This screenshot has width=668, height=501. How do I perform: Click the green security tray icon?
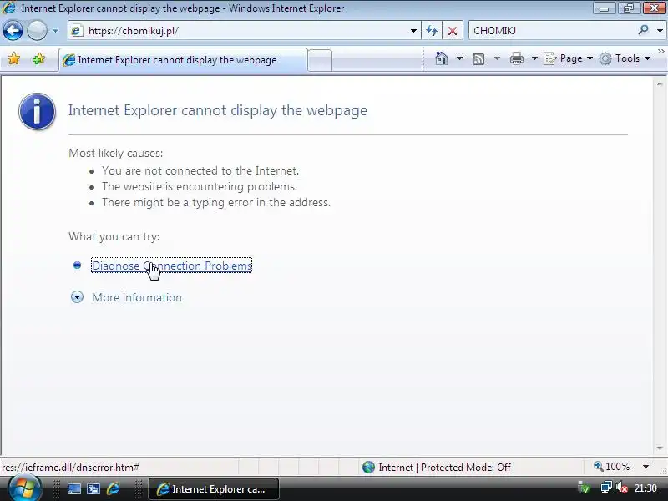pos(584,488)
